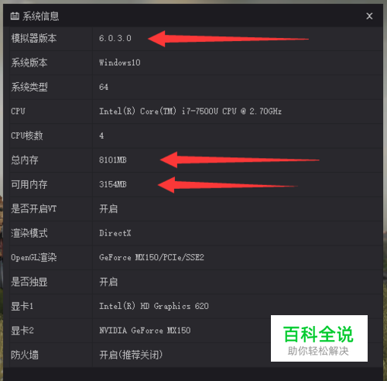The width and height of the screenshot is (387, 381).
Task: Select the 系统类型 value 64
Action: (104, 87)
